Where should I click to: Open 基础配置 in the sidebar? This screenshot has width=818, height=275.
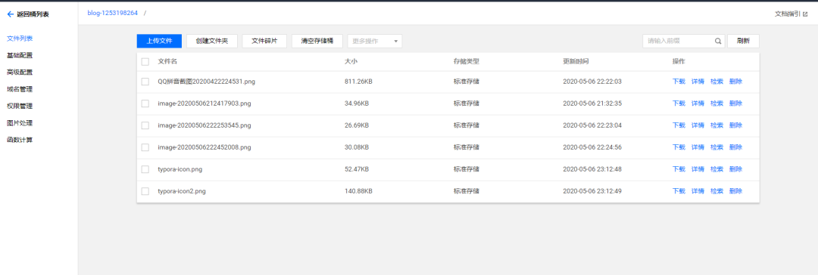20,55
